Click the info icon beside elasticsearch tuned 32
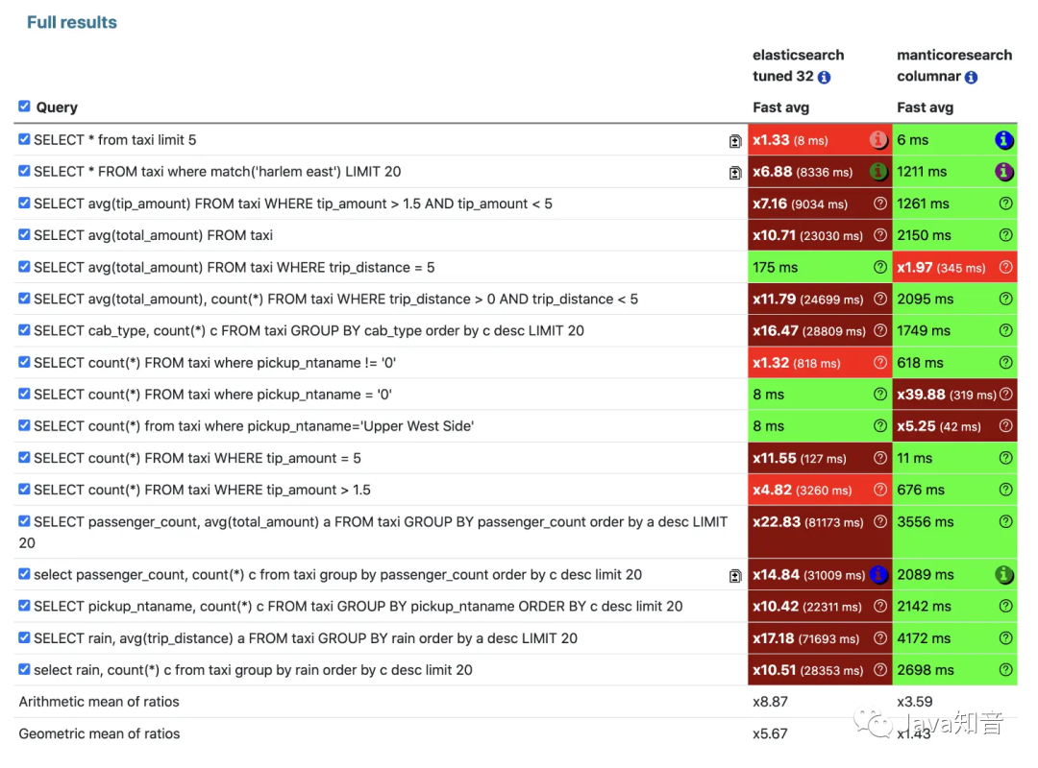Viewport: 1038px width, 768px height. [825, 78]
